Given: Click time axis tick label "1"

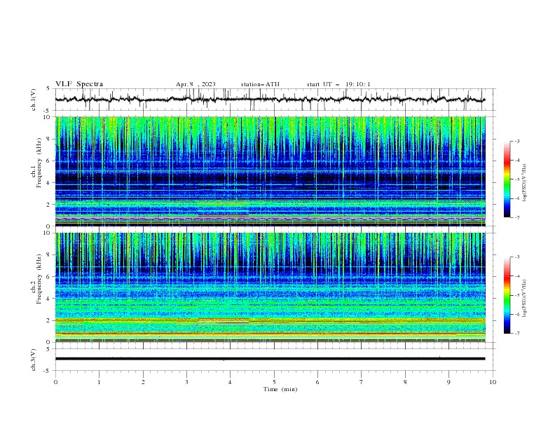Looking at the screenshot, I should [x=99, y=382].
